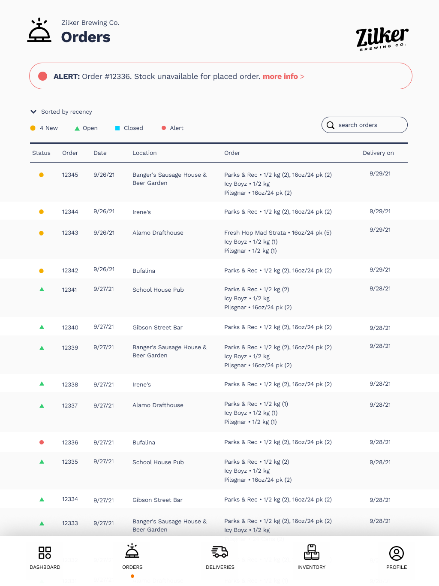Viewport: 439px width, 586px height.
Task: Open order 12345 from Banger's Sausage House
Action: point(70,175)
